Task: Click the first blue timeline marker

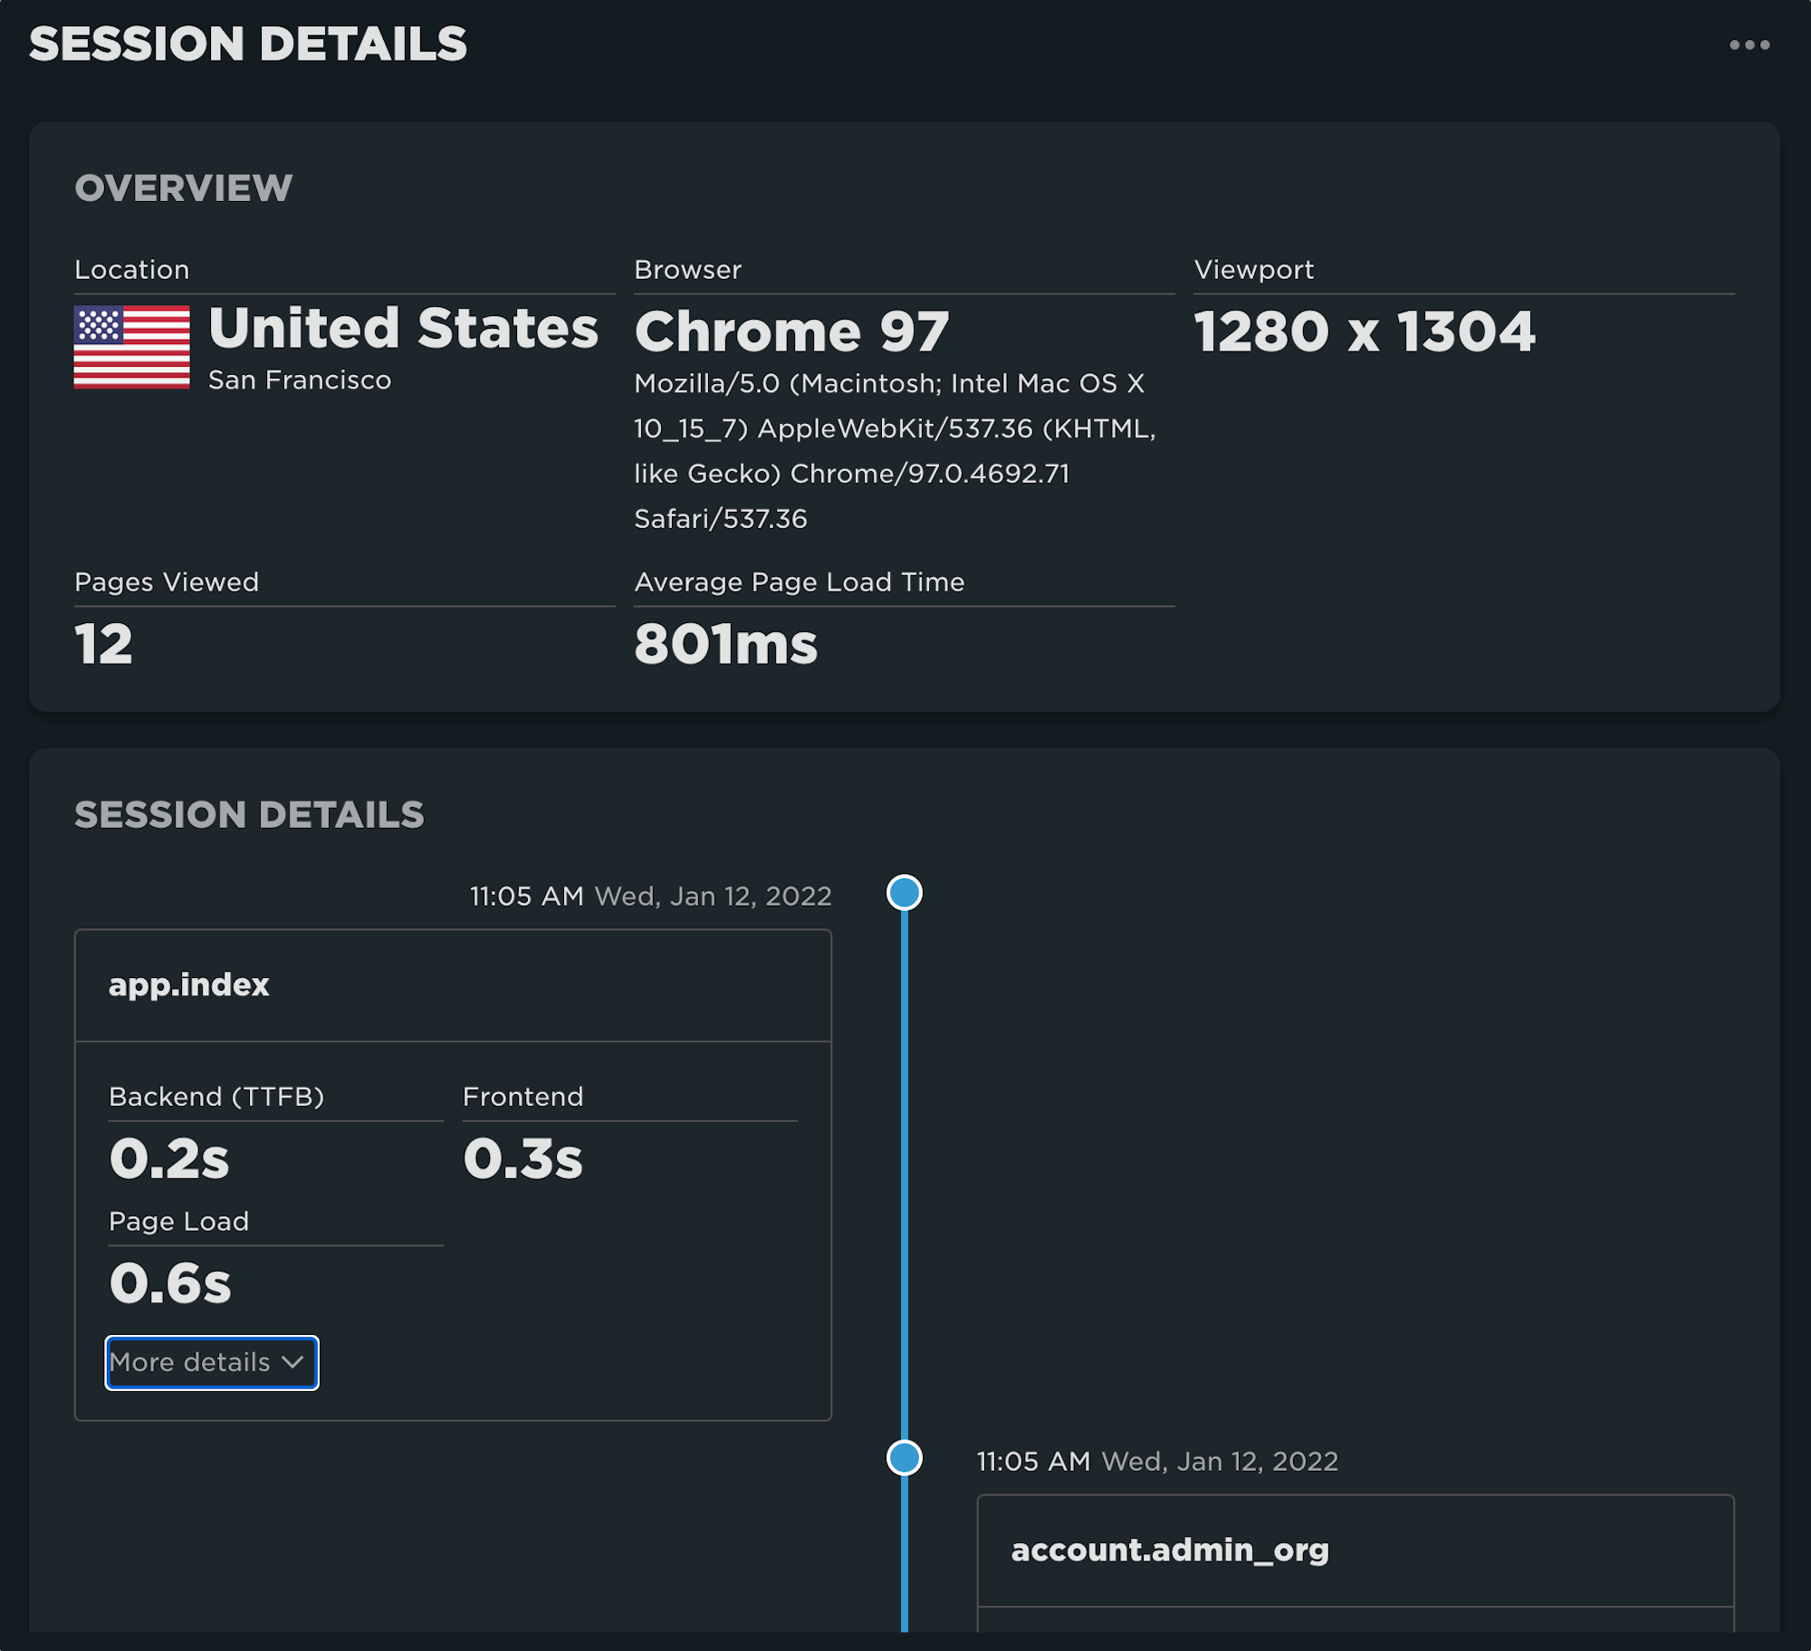Action: (x=903, y=892)
